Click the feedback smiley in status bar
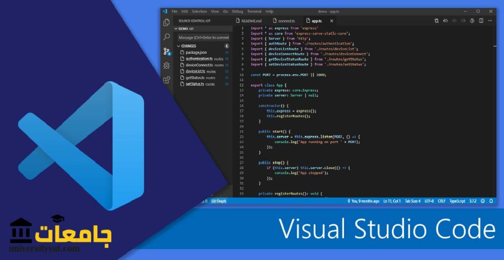 pyautogui.click(x=483, y=201)
